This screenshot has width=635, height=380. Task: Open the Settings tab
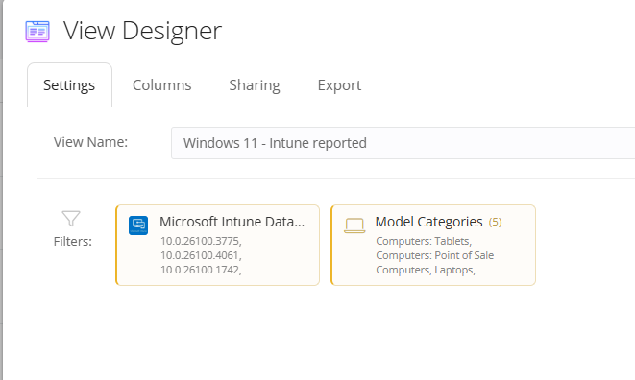tap(69, 85)
